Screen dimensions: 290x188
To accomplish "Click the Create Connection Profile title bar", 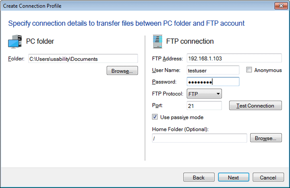I will [x=121, y=6].
